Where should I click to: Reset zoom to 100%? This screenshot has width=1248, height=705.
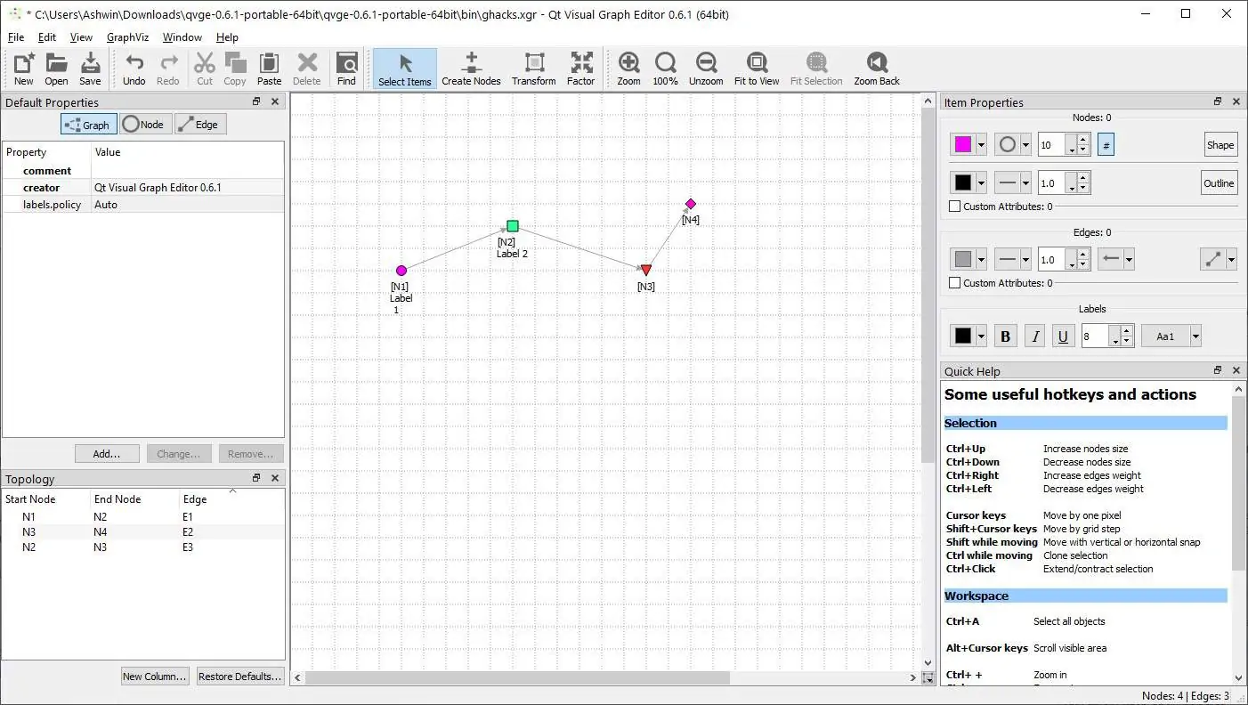[x=665, y=69]
